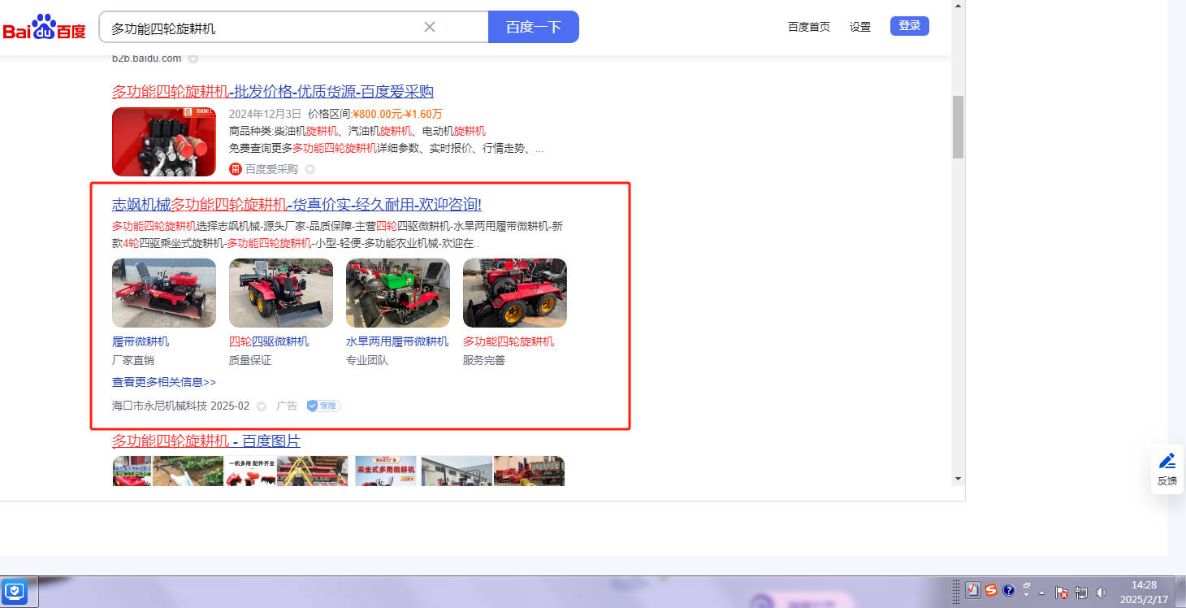The image size is (1186, 608).
Task: Click the 百度爱采购 source icon
Action: point(236,169)
